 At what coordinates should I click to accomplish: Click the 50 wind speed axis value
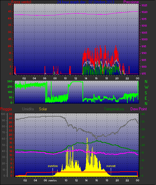pos(10,4)
